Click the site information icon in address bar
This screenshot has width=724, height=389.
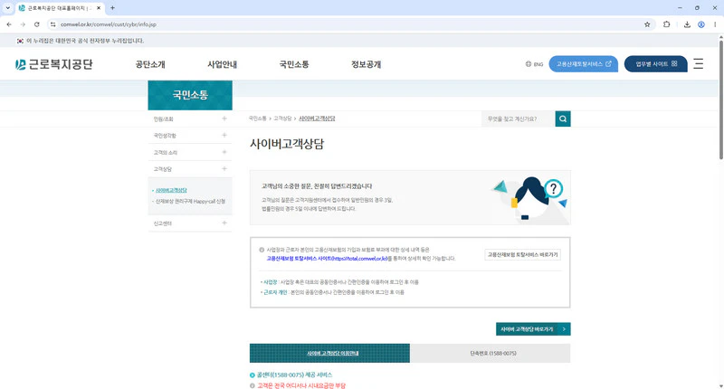point(53,24)
